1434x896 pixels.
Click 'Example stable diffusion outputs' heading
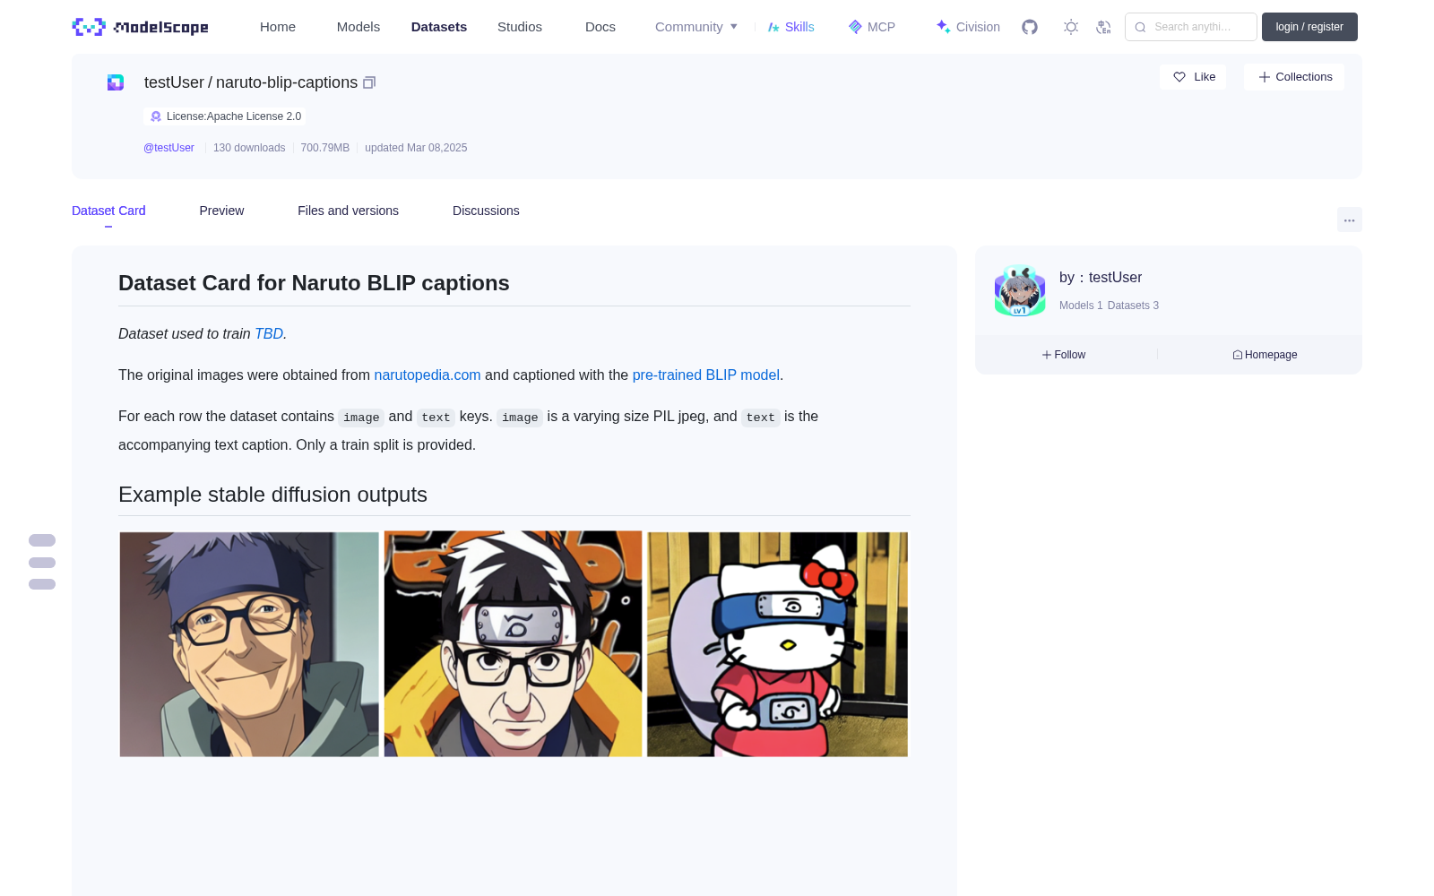click(272, 495)
